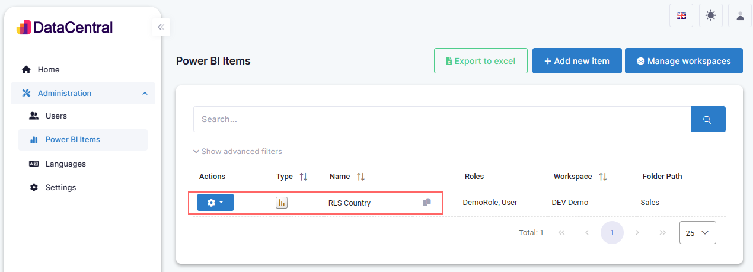Viewport: 753px width, 272px height.
Task: Click the report type icon for RLS Country
Action: click(x=282, y=203)
